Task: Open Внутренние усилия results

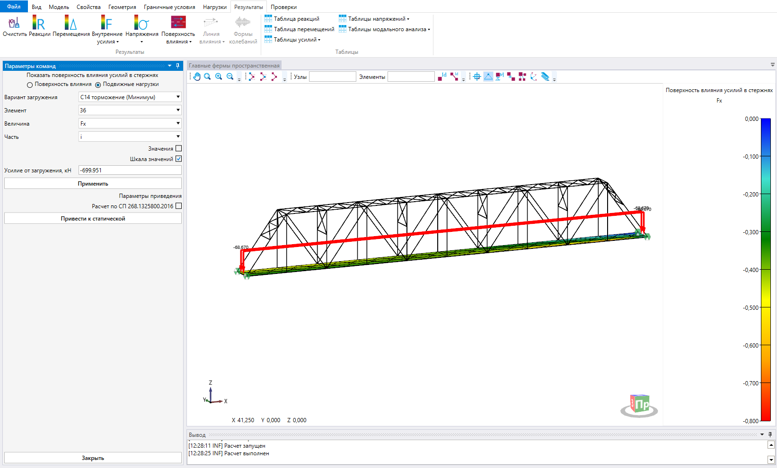Action: [x=107, y=30]
